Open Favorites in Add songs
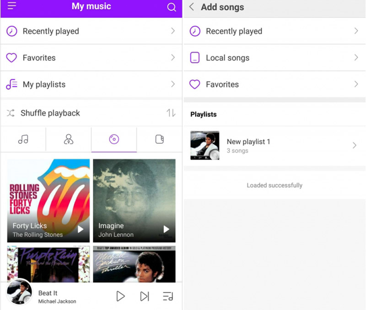 point(274,84)
